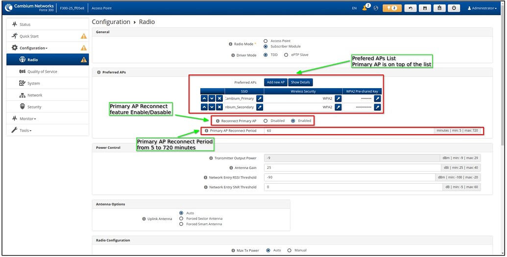Select Access Point radio mode
Viewport: 507px width, 257px height.
pyautogui.click(x=266, y=41)
